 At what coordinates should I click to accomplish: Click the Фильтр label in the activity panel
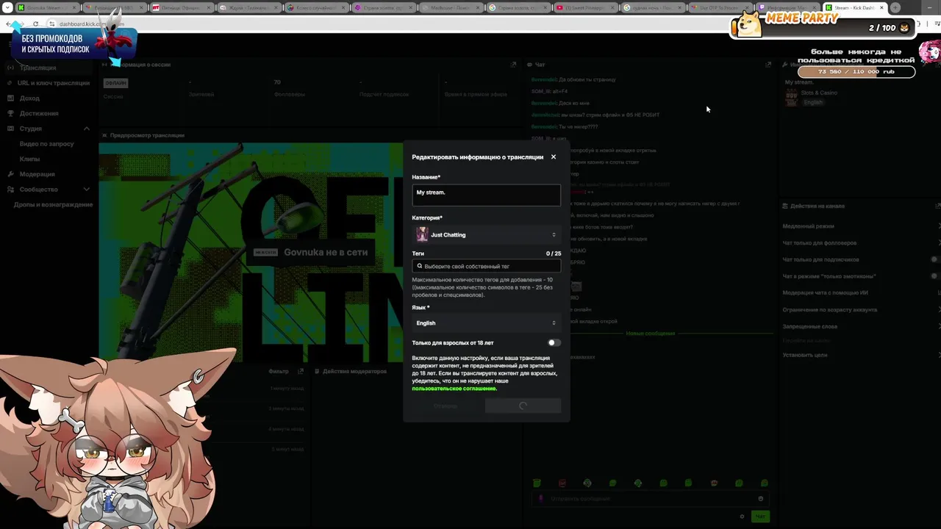[279, 371]
